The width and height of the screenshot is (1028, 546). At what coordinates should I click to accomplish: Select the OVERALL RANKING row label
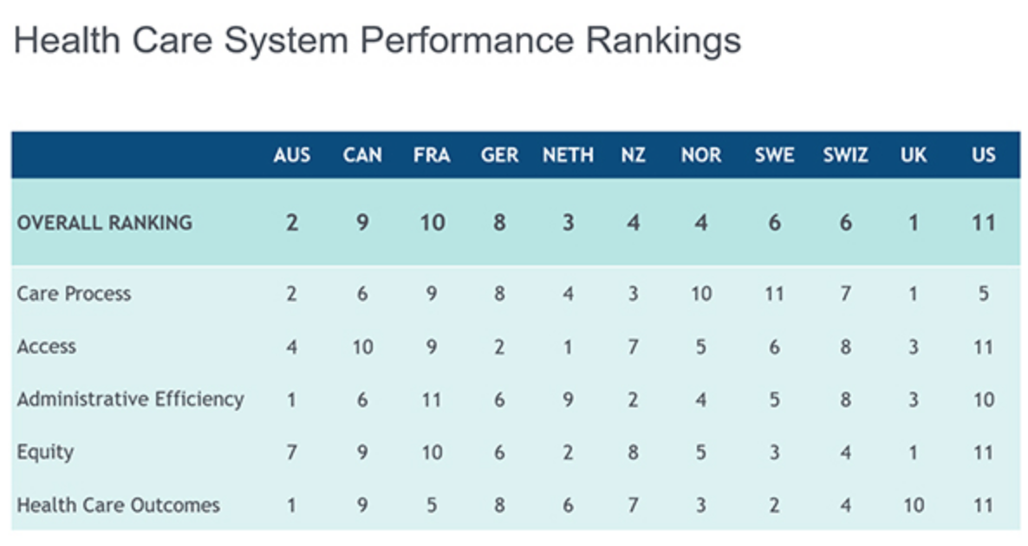point(105,223)
